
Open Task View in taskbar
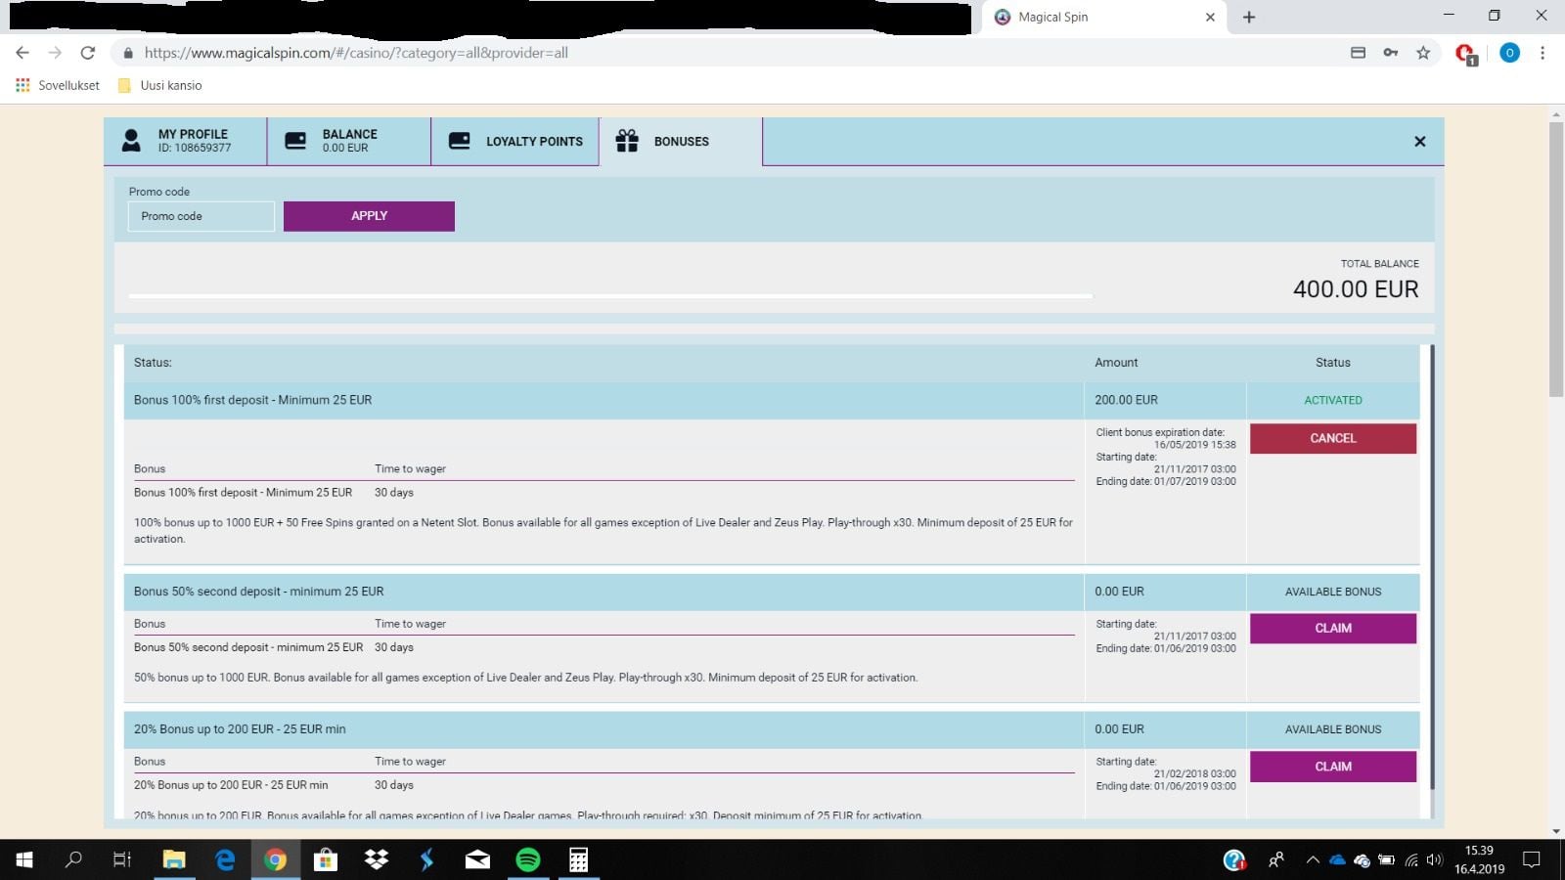pos(122,859)
